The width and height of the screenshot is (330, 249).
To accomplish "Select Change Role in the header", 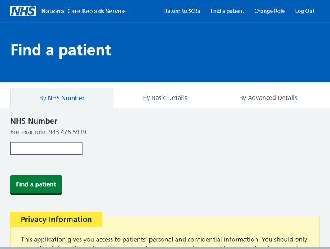I will [269, 11].
